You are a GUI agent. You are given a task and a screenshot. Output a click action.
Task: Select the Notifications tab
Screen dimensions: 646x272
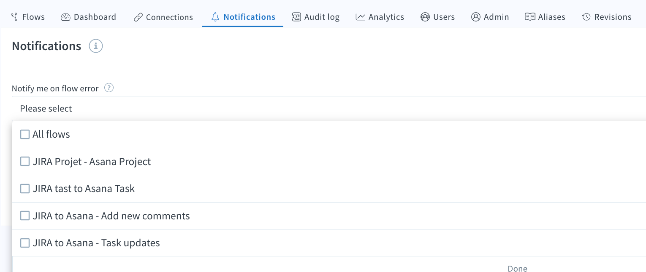[243, 17]
